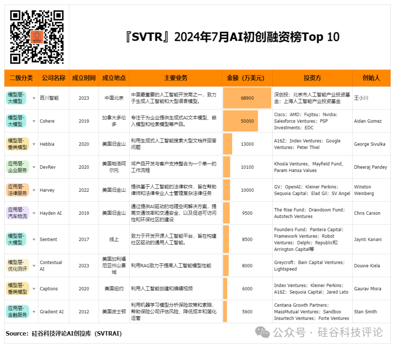Click the 模型层-优化测评 tag
This screenshot has width=395, height=348.
[18, 266]
